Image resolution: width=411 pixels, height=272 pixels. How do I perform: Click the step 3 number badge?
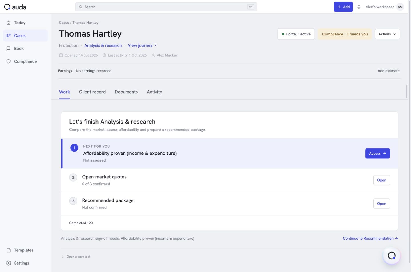[73, 201]
